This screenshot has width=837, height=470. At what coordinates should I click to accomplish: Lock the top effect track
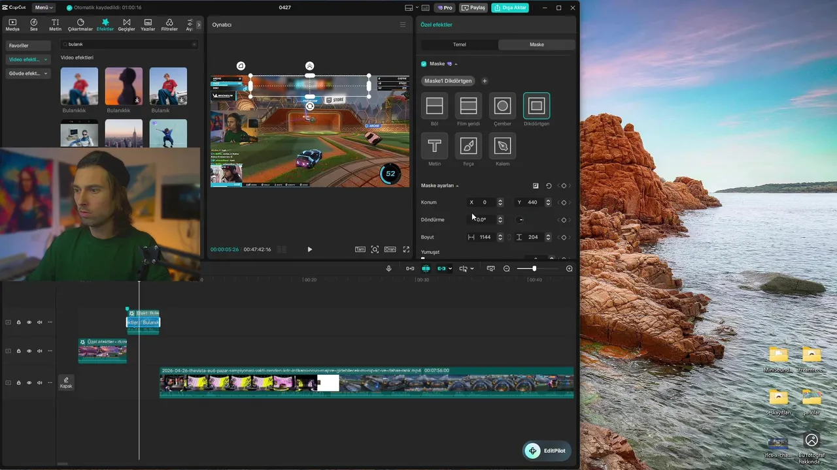tap(18, 322)
